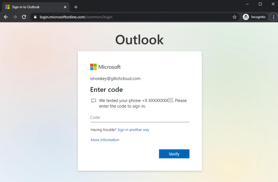Click into the Code input field
278x182 pixels.
tap(140, 118)
